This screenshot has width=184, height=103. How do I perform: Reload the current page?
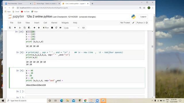point(13,8)
